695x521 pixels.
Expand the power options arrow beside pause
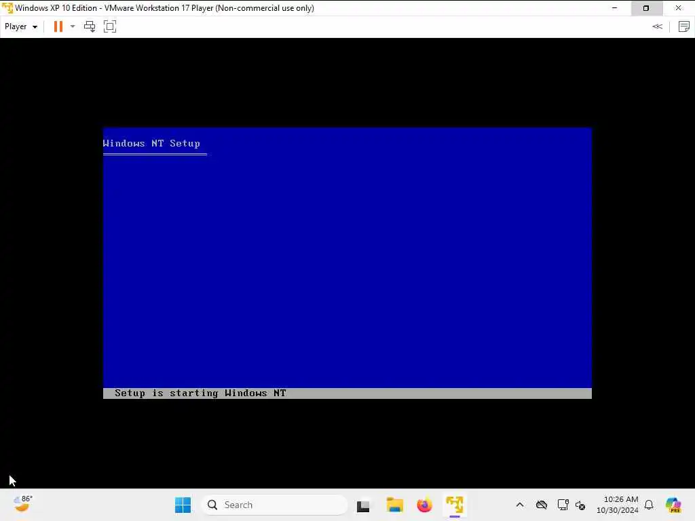[73, 26]
